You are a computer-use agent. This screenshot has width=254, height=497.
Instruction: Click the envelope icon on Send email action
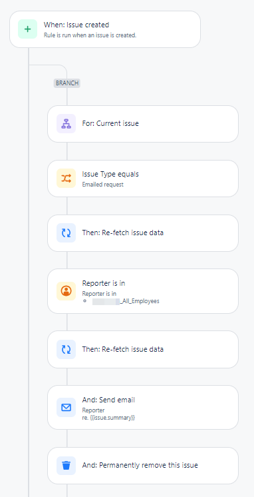(x=66, y=407)
